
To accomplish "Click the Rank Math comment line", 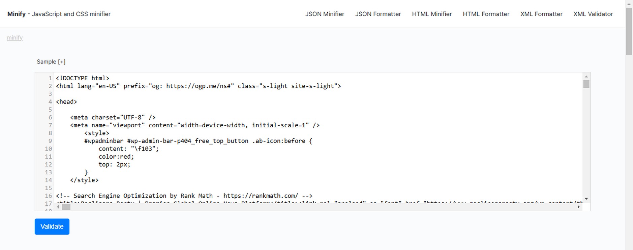I will tap(184, 196).
